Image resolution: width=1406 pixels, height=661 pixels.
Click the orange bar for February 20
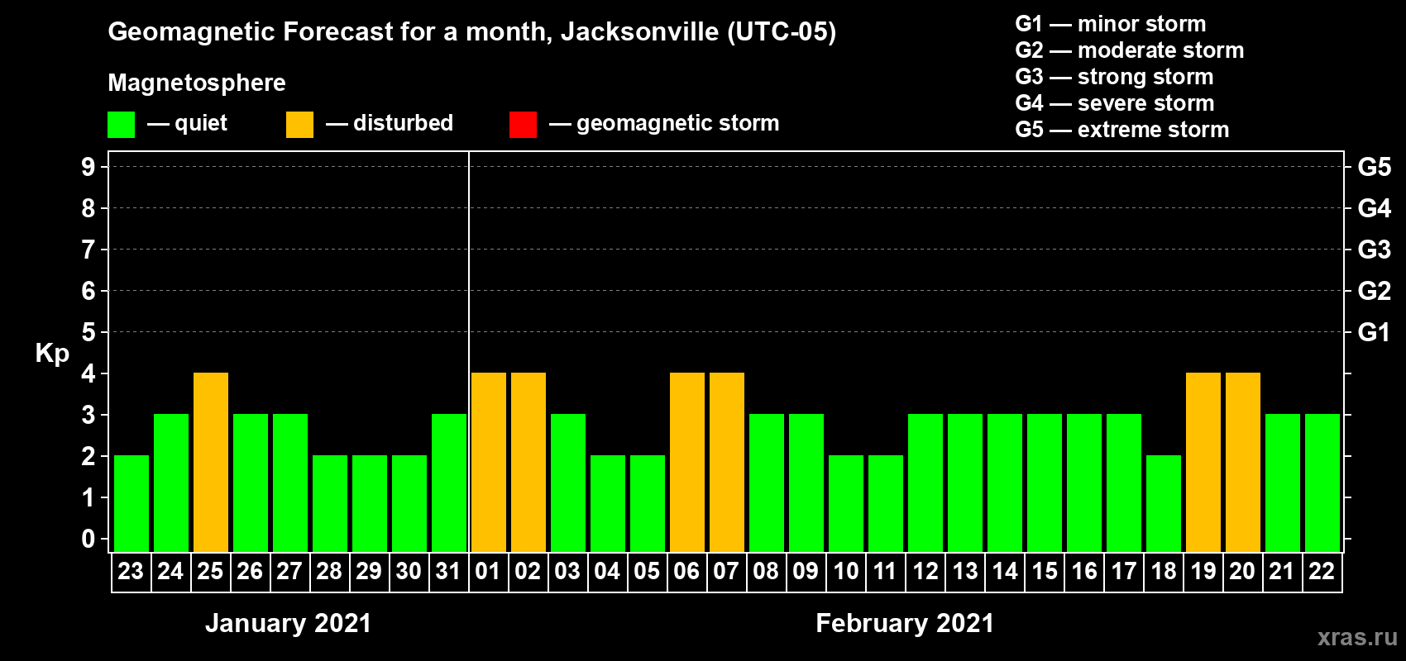pos(1243,462)
